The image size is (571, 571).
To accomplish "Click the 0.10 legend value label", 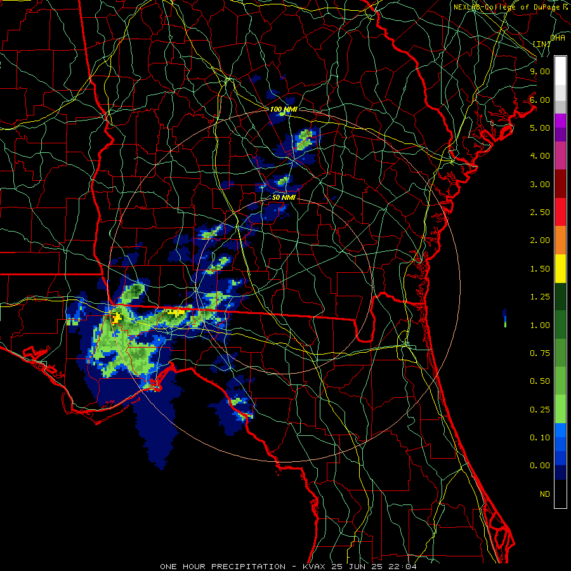I will click(540, 438).
